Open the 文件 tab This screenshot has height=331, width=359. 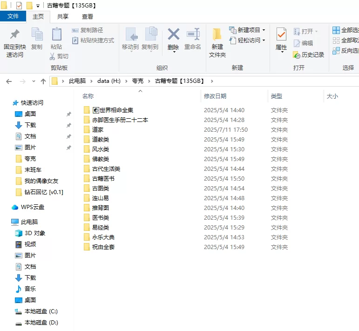tap(13, 16)
